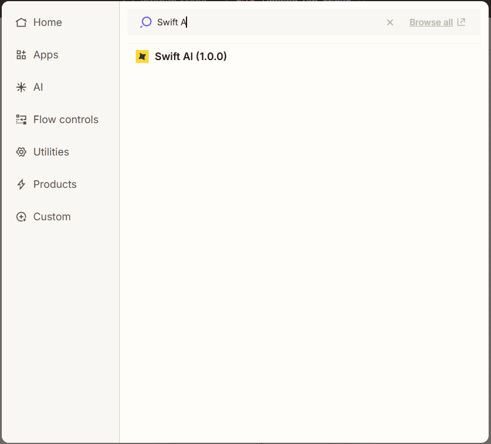Click the Apps grid icon

click(x=21, y=55)
